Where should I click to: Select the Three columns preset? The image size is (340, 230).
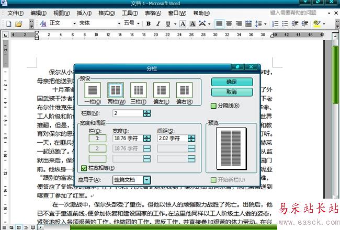click(139, 90)
